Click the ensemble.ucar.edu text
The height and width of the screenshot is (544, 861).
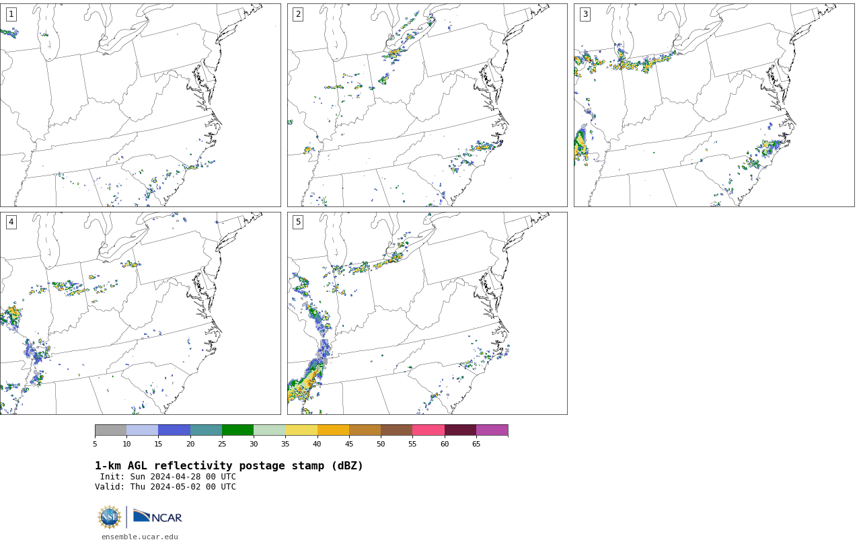[140, 537]
